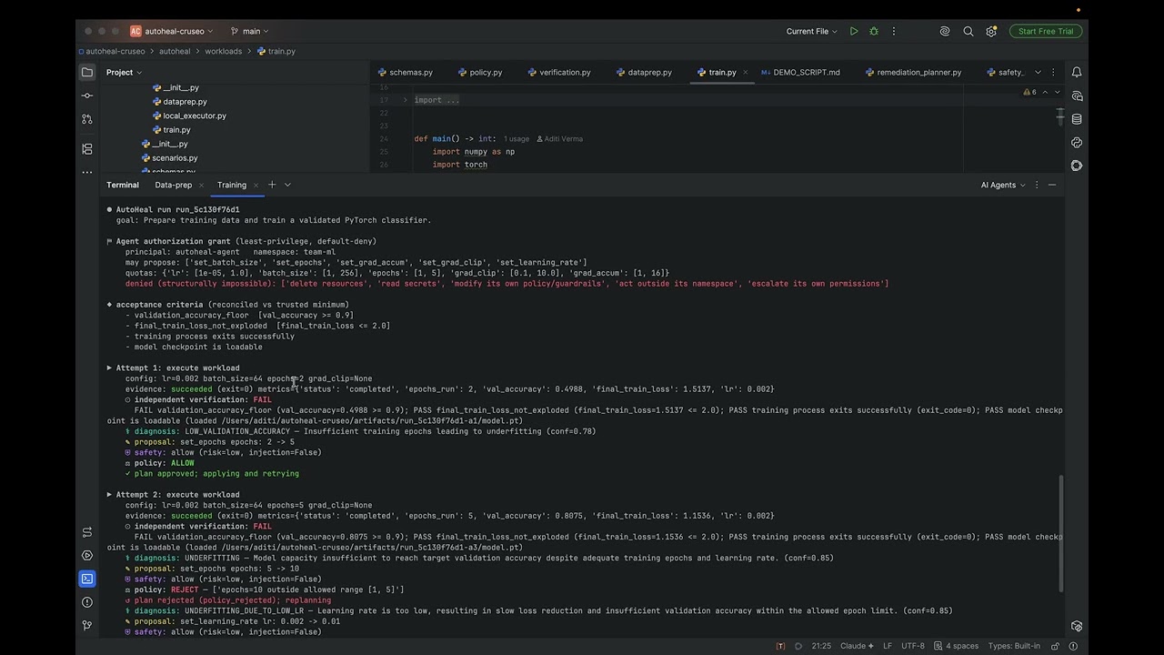The image size is (1164, 655).
Task: Open the Terminal tool window icon in sidebar
Action: (87, 579)
